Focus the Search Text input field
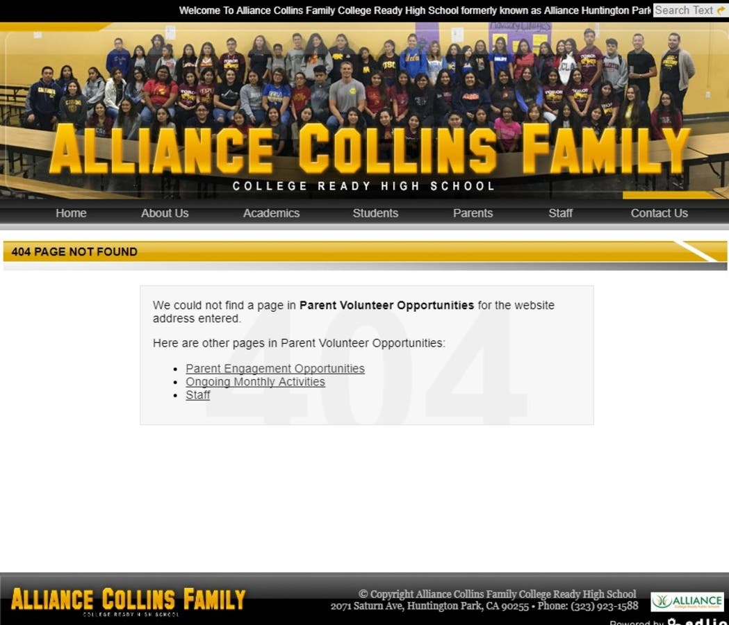The height and width of the screenshot is (625, 729). pyautogui.click(x=684, y=10)
